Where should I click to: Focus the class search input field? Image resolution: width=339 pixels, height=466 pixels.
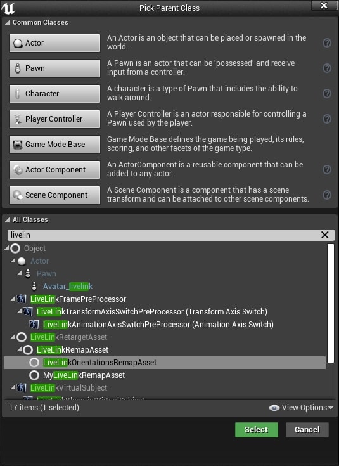pyautogui.click(x=164, y=235)
